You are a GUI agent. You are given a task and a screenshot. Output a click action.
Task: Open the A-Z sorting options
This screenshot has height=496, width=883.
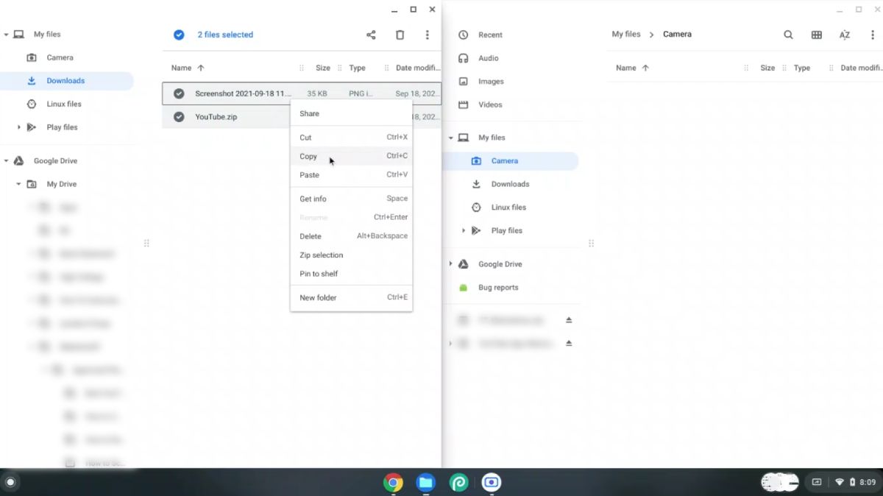tap(844, 35)
